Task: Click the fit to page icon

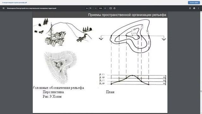Action: 110,8
